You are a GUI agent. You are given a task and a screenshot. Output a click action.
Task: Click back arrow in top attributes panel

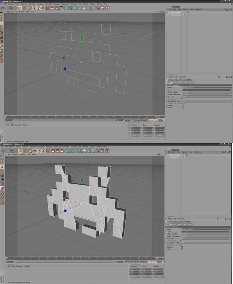[219, 77]
